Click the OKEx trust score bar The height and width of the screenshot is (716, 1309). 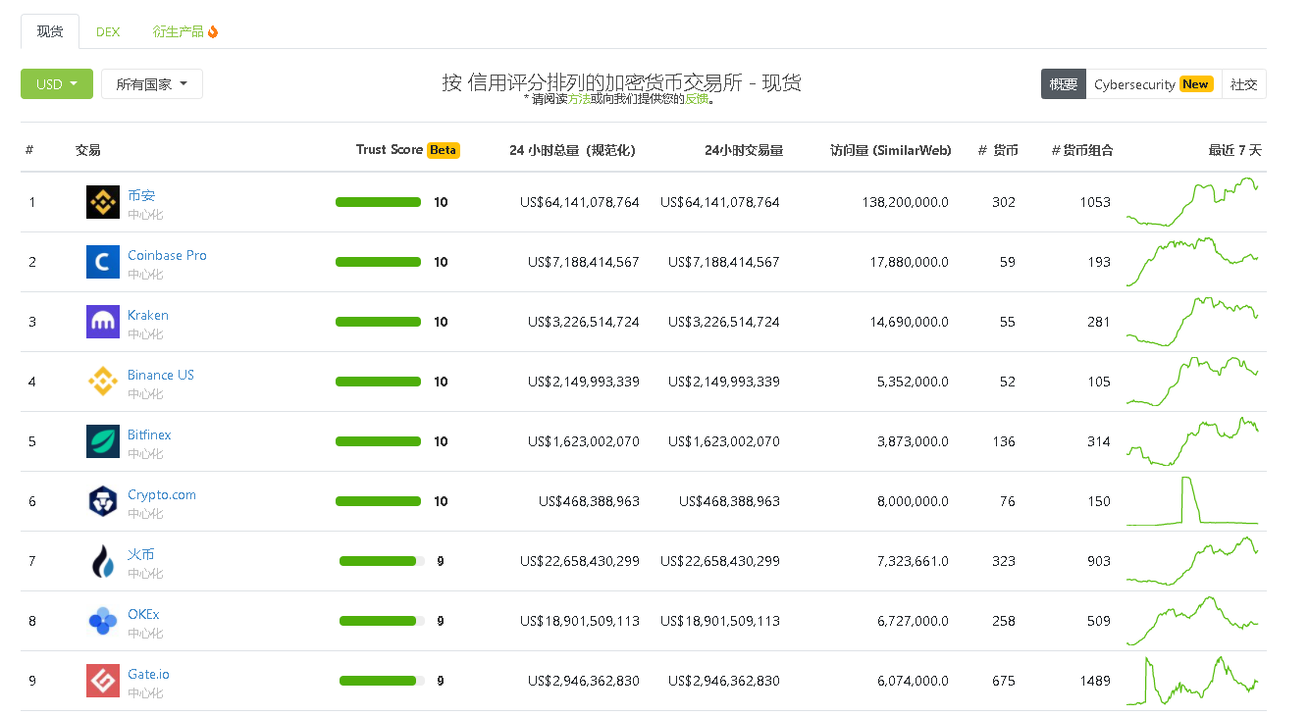tap(382, 621)
